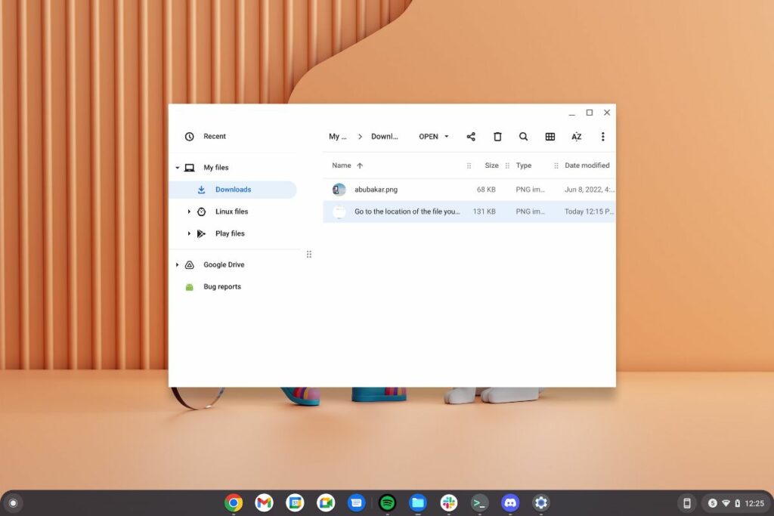Click the Delete trash can icon
The height and width of the screenshot is (516, 774).
tap(497, 137)
